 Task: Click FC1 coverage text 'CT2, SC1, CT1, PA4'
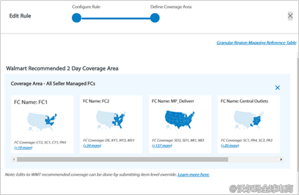click(x=51, y=143)
